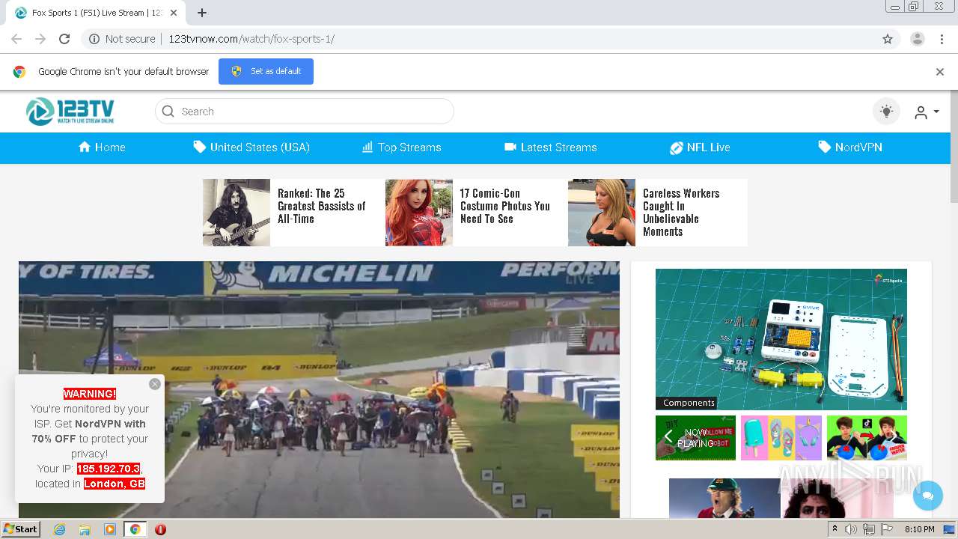958x539 pixels.
Task: Click the search magnifier icon
Action: click(x=168, y=112)
